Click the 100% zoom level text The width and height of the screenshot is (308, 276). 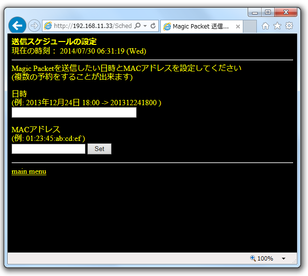(x=265, y=259)
